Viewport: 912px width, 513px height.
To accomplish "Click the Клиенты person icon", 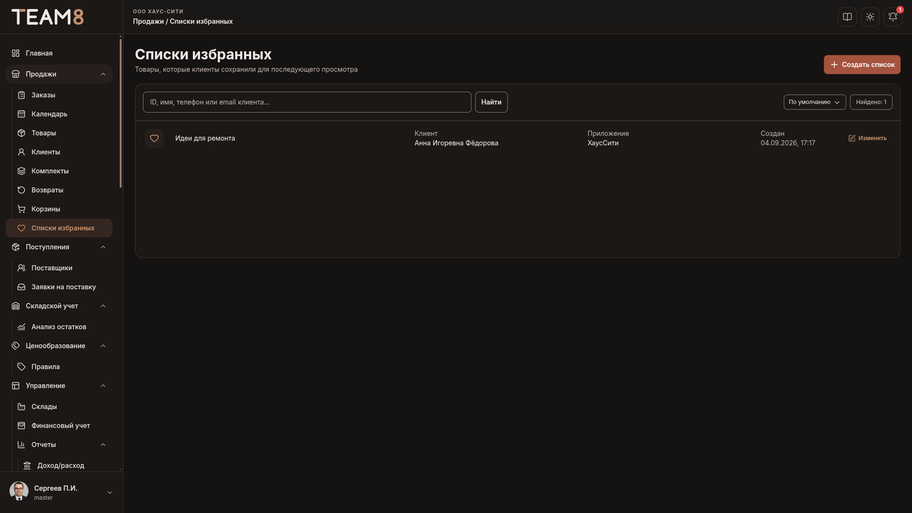I will pyautogui.click(x=22, y=152).
